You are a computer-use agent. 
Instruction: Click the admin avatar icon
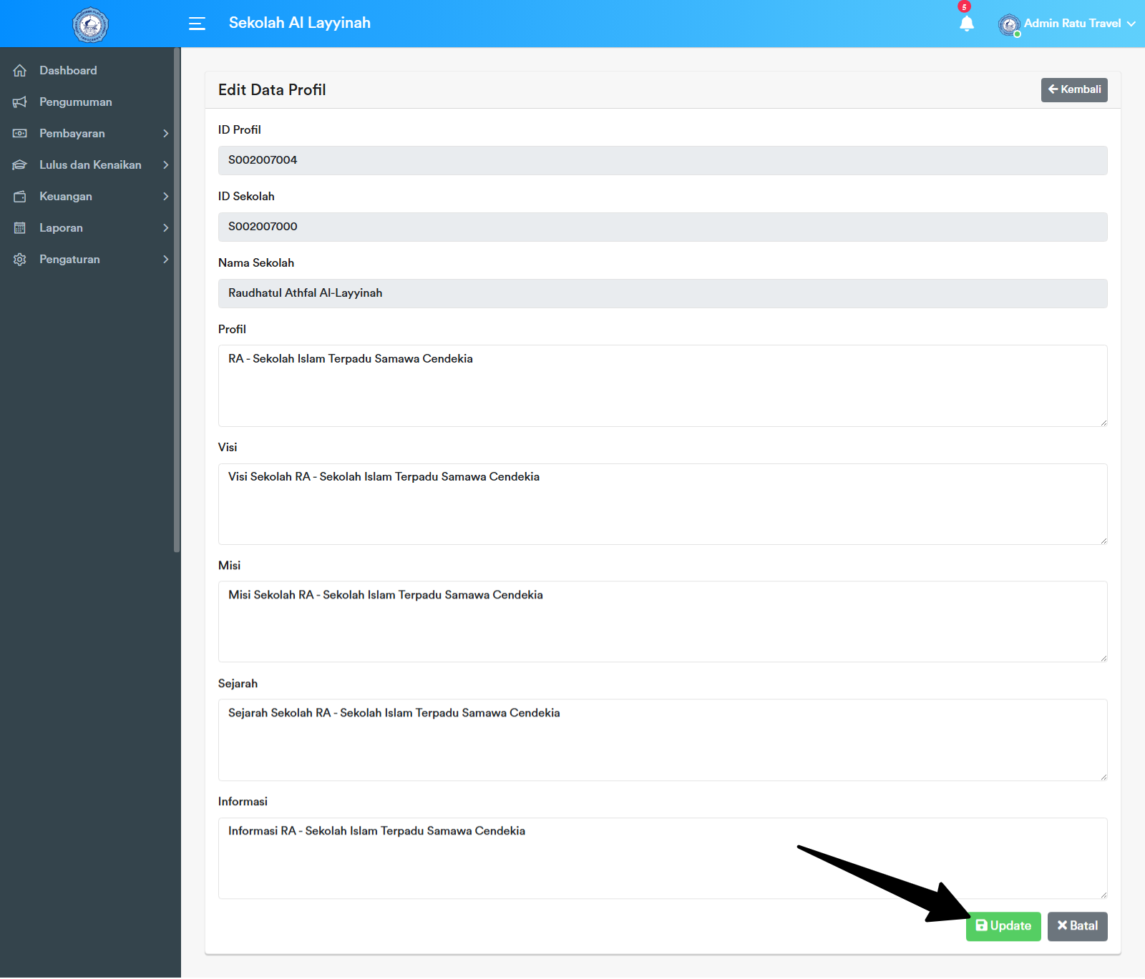click(1009, 25)
